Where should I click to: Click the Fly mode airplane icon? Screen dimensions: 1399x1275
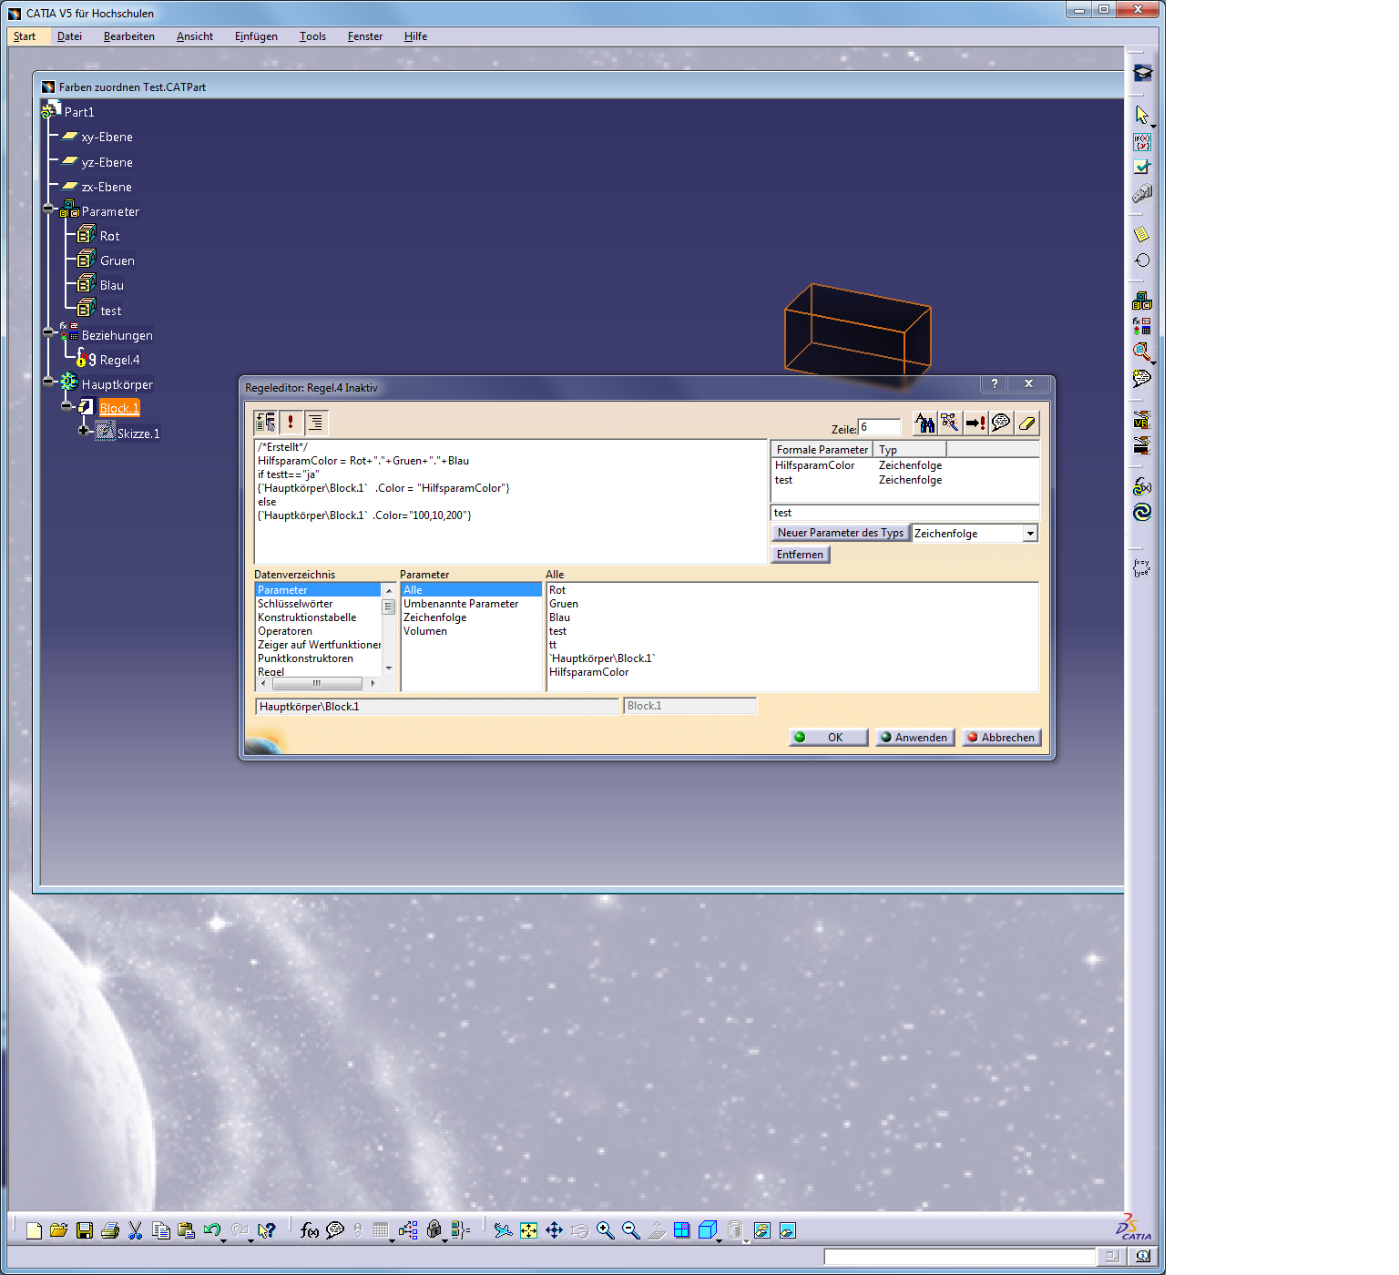pyautogui.click(x=503, y=1230)
